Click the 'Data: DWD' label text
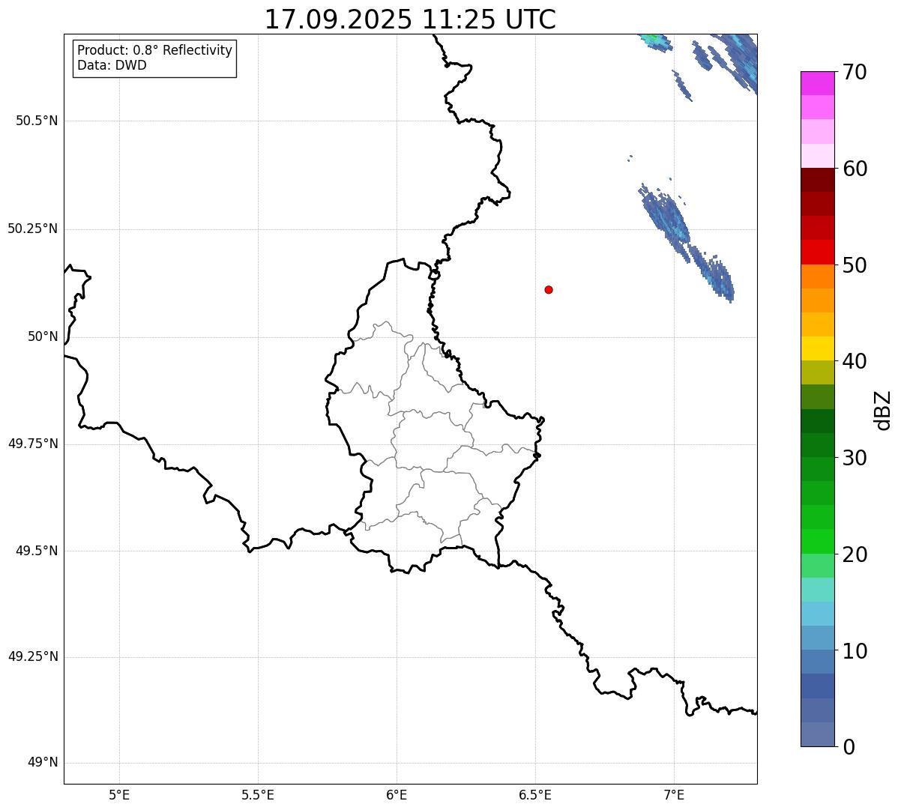 pos(112,65)
